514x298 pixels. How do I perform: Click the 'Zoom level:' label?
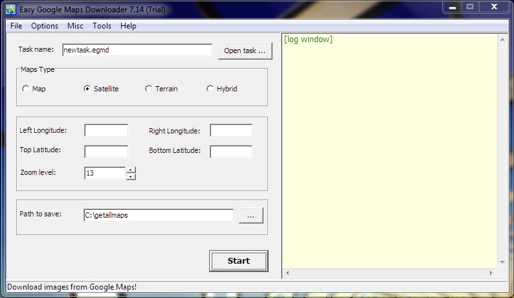pos(38,172)
